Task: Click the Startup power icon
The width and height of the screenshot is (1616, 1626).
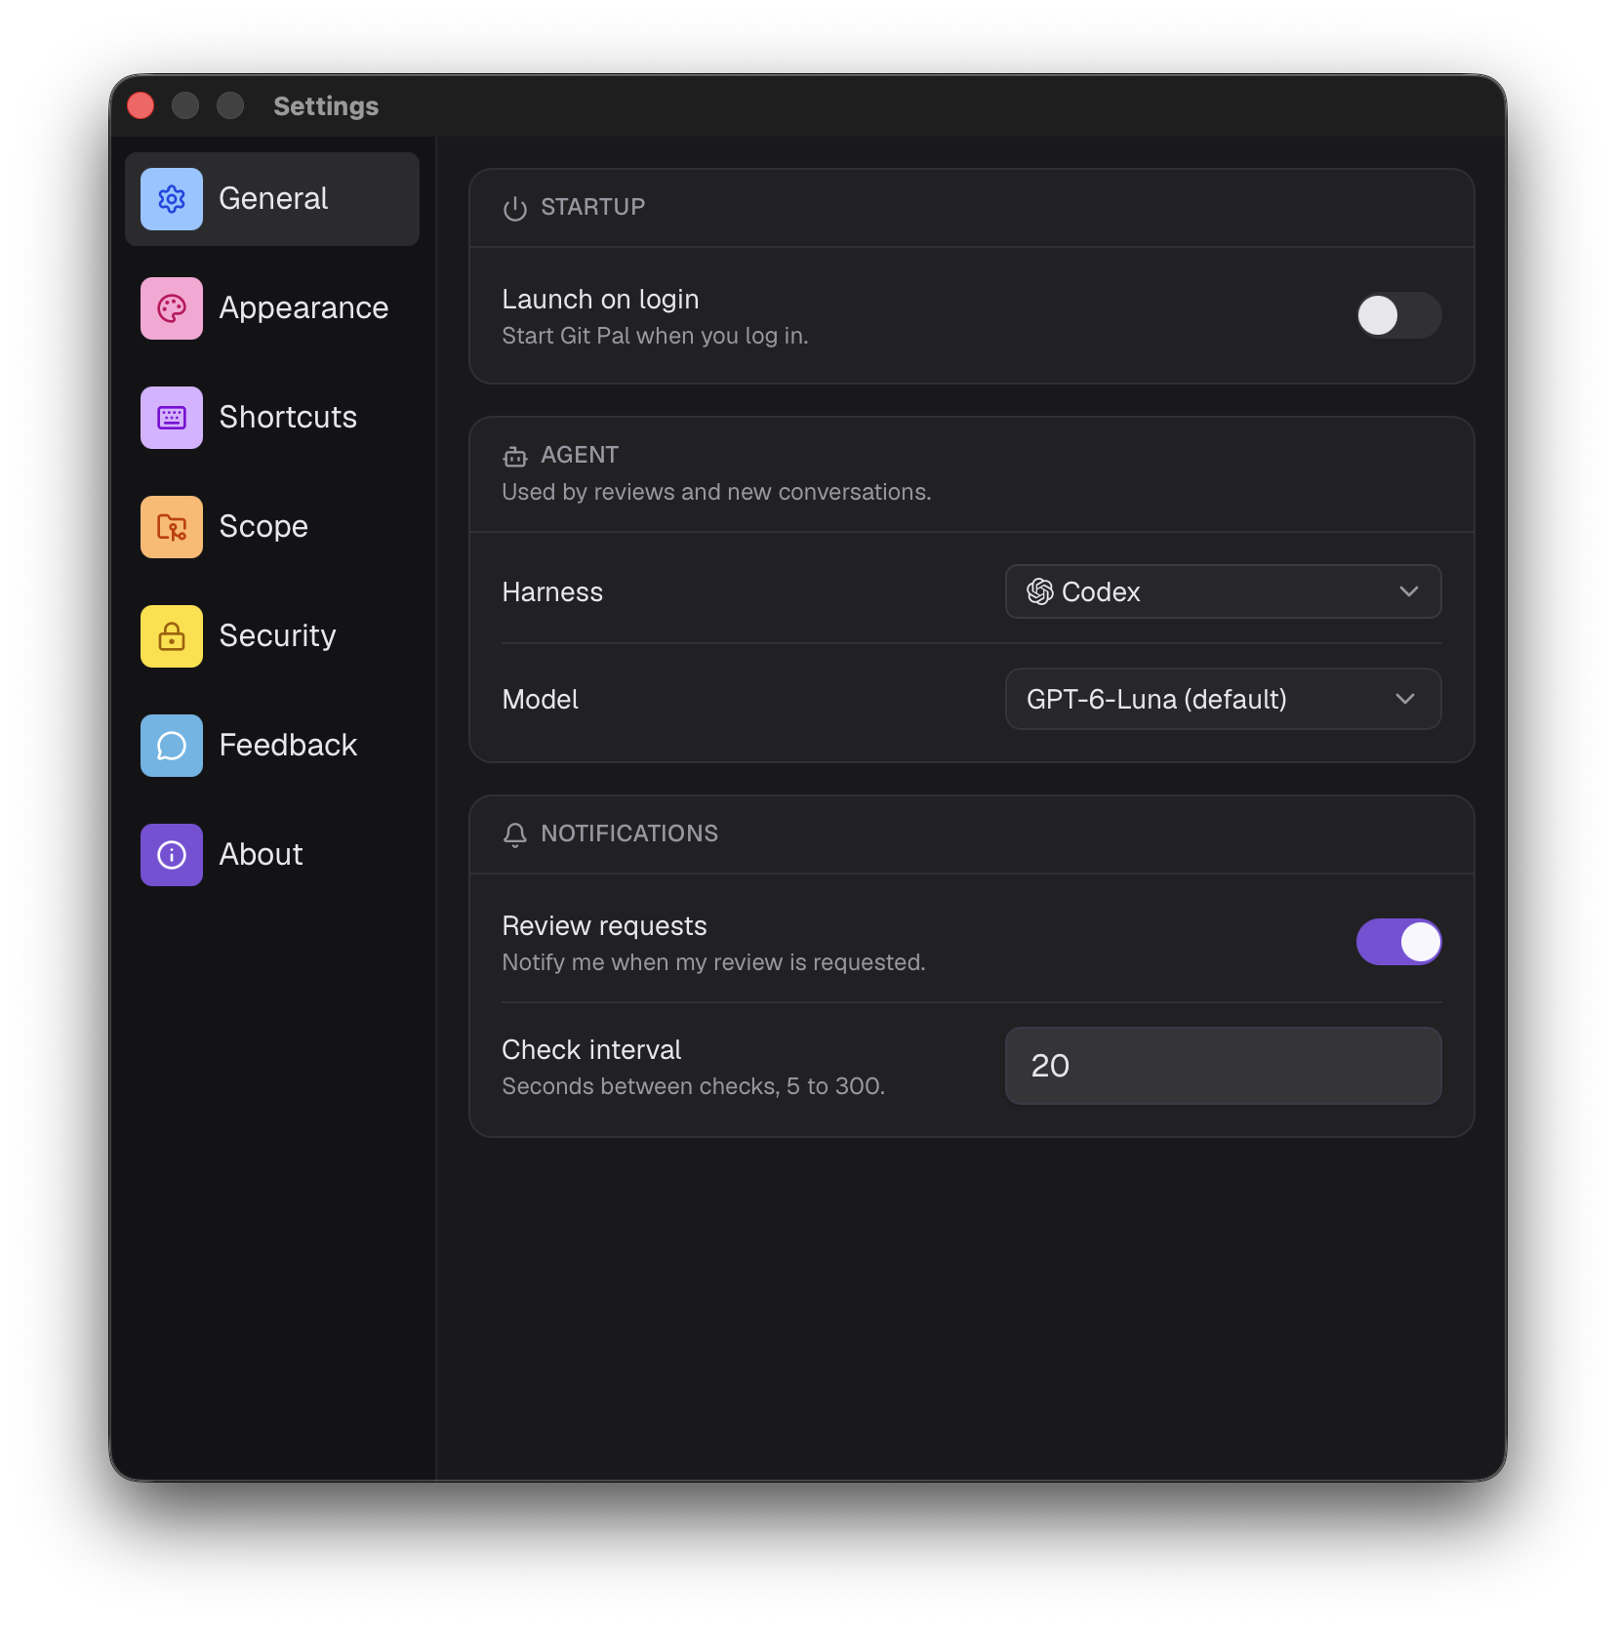Action: pyautogui.click(x=515, y=208)
